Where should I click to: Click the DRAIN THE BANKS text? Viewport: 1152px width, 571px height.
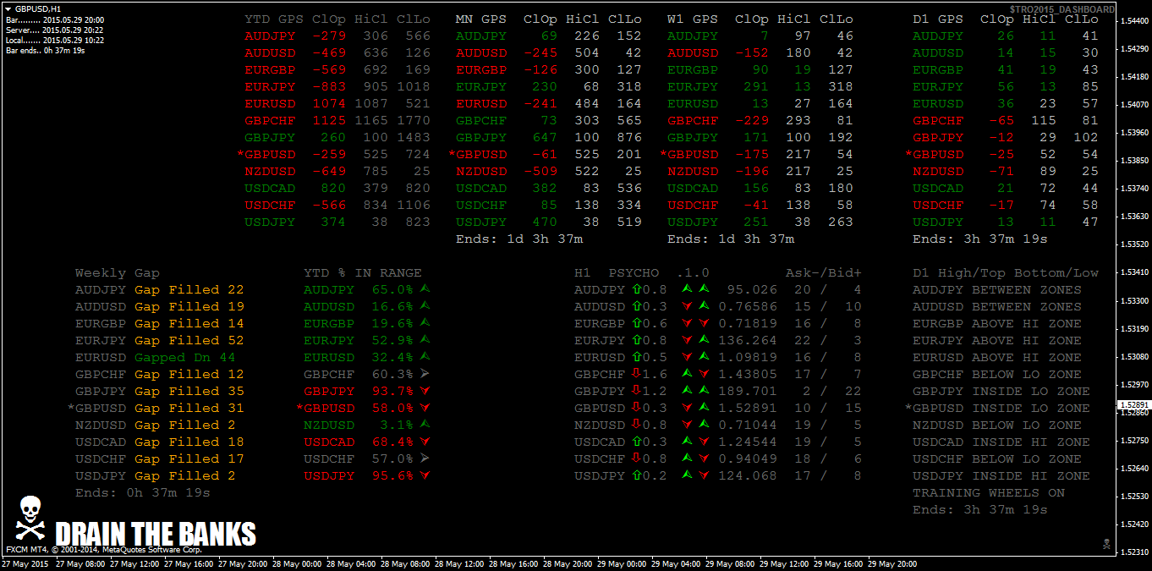(x=156, y=535)
